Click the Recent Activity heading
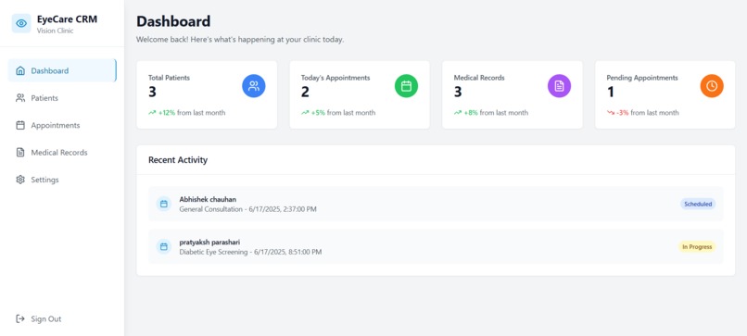 click(178, 160)
